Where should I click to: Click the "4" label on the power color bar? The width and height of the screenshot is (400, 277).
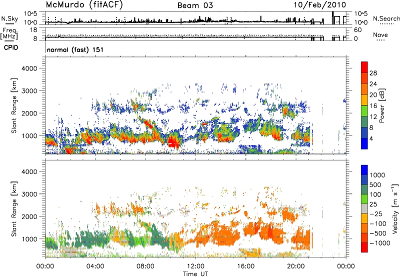pos(371,139)
